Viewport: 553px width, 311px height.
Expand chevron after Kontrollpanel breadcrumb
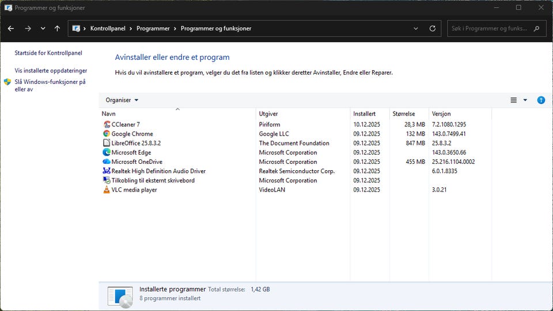131,29
